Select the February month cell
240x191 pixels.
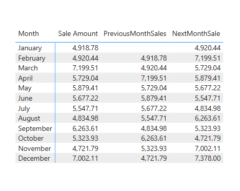click(x=32, y=58)
